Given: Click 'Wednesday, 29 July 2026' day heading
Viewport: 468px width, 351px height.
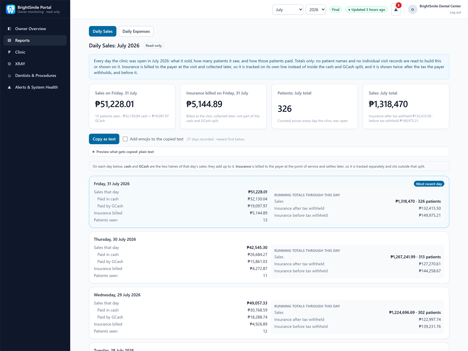Looking at the screenshot, I should point(117,295).
